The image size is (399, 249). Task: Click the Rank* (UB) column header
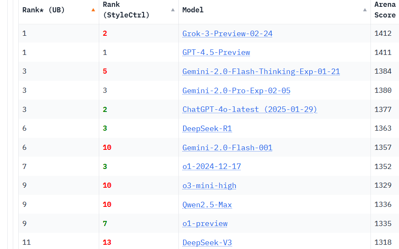[x=59, y=10]
